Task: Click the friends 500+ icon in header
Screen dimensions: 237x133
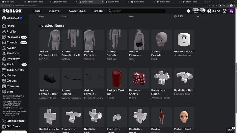Action: pyautogui.click(x=196, y=11)
